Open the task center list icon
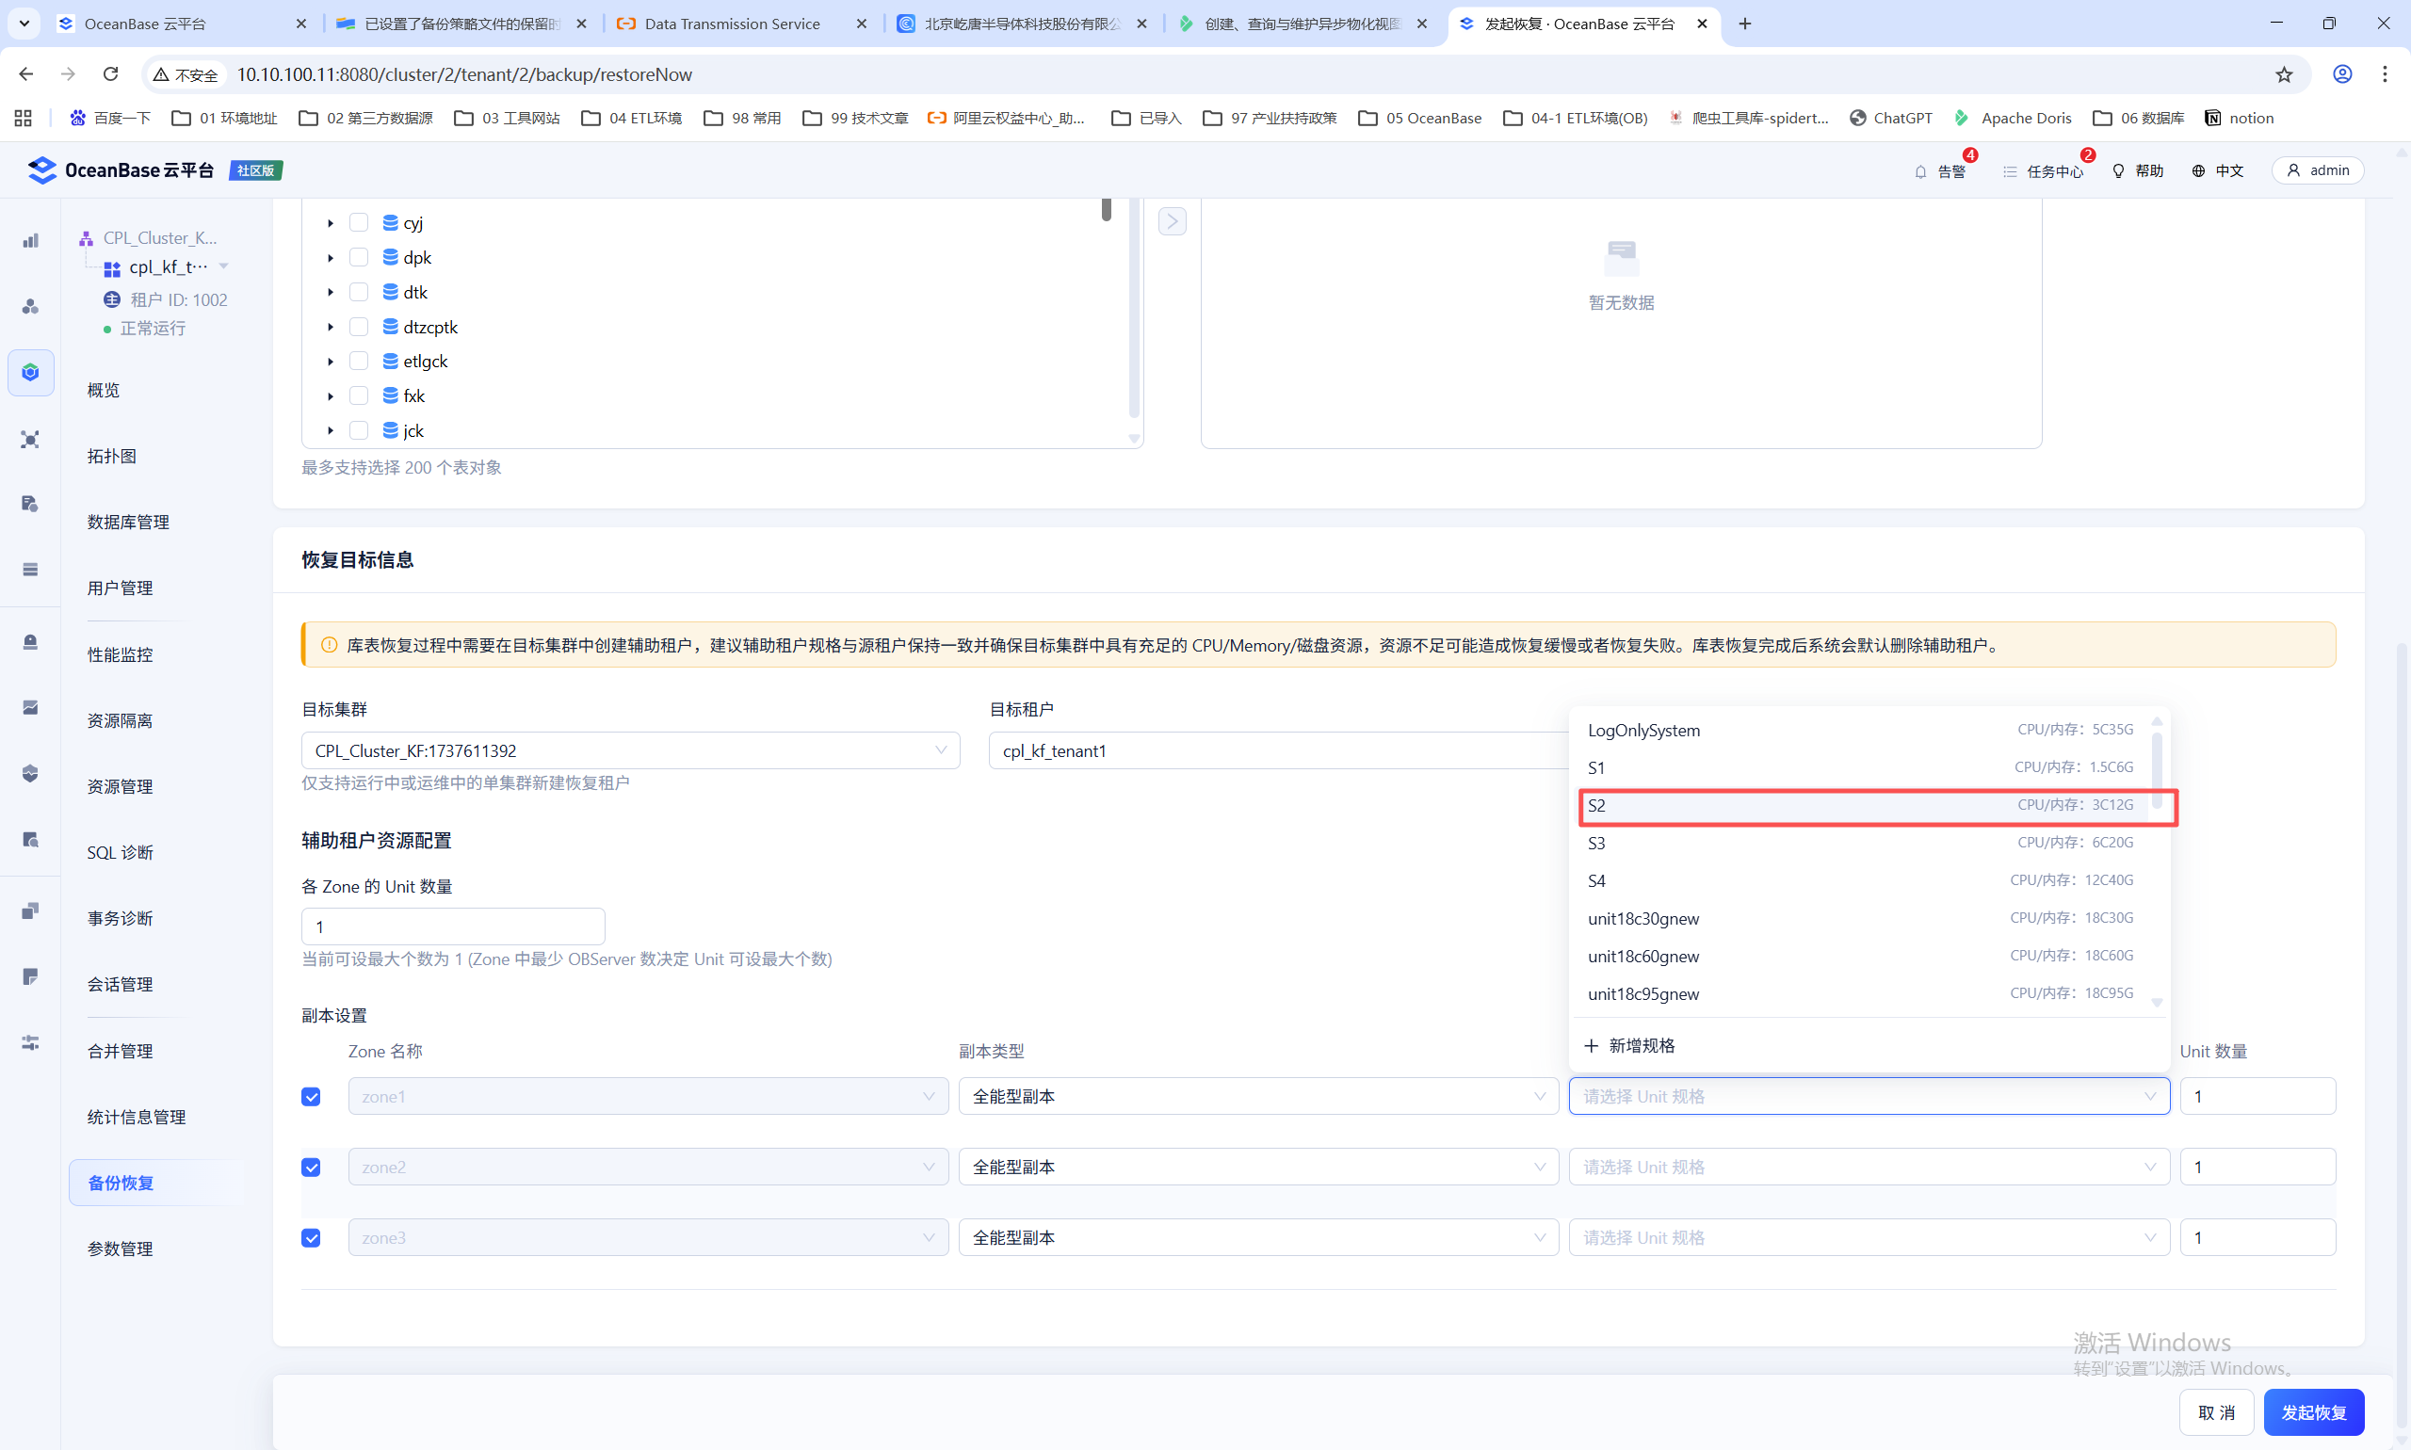 2010,172
